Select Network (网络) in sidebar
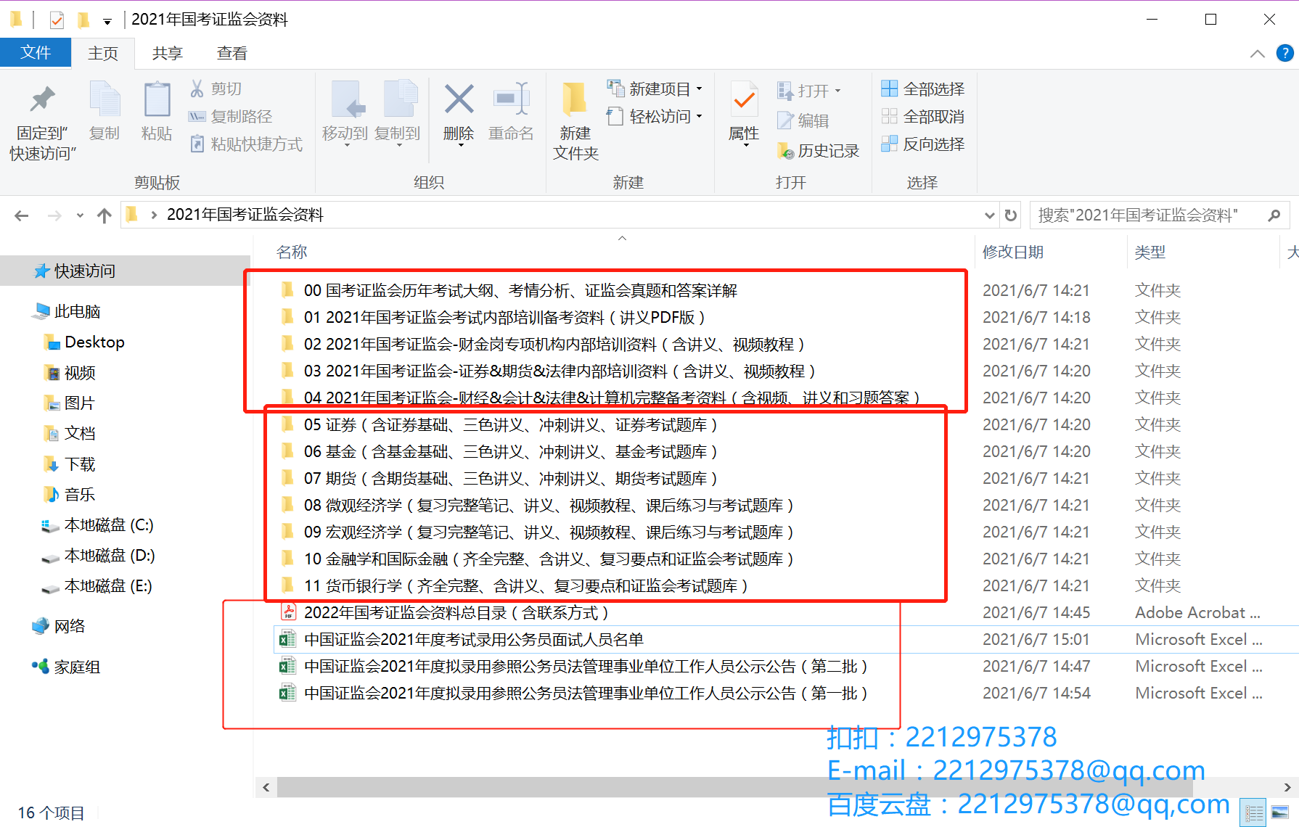The height and width of the screenshot is (827, 1299). [x=59, y=626]
